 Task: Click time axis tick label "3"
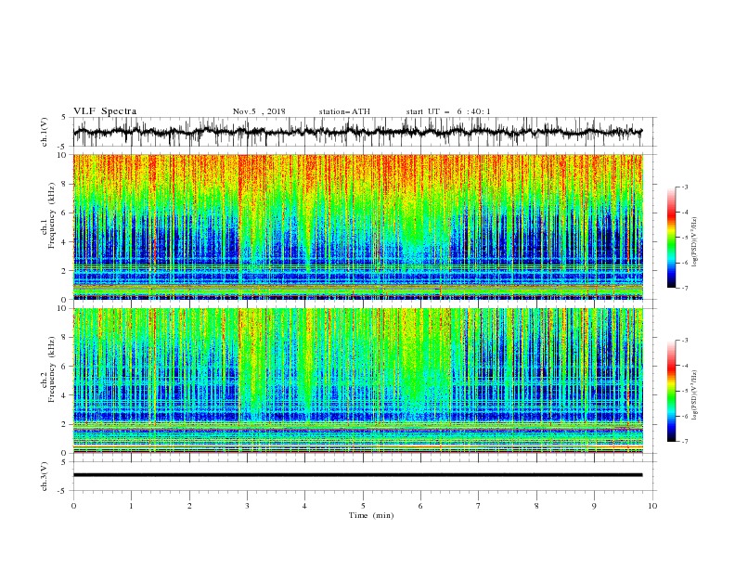click(247, 506)
